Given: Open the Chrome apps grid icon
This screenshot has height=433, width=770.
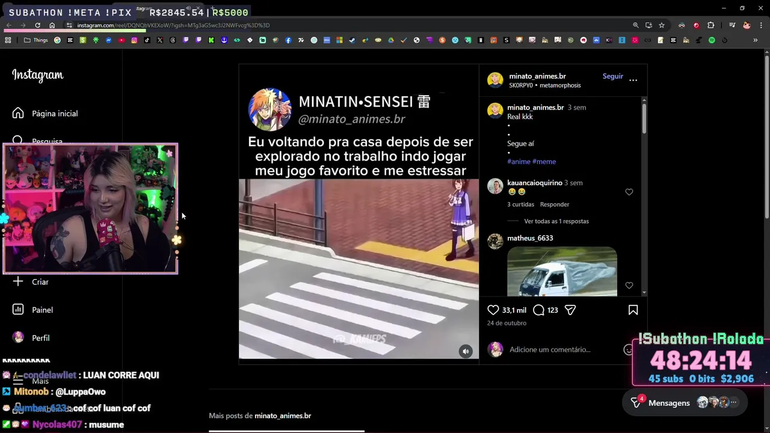Looking at the screenshot, I should click(8, 40).
